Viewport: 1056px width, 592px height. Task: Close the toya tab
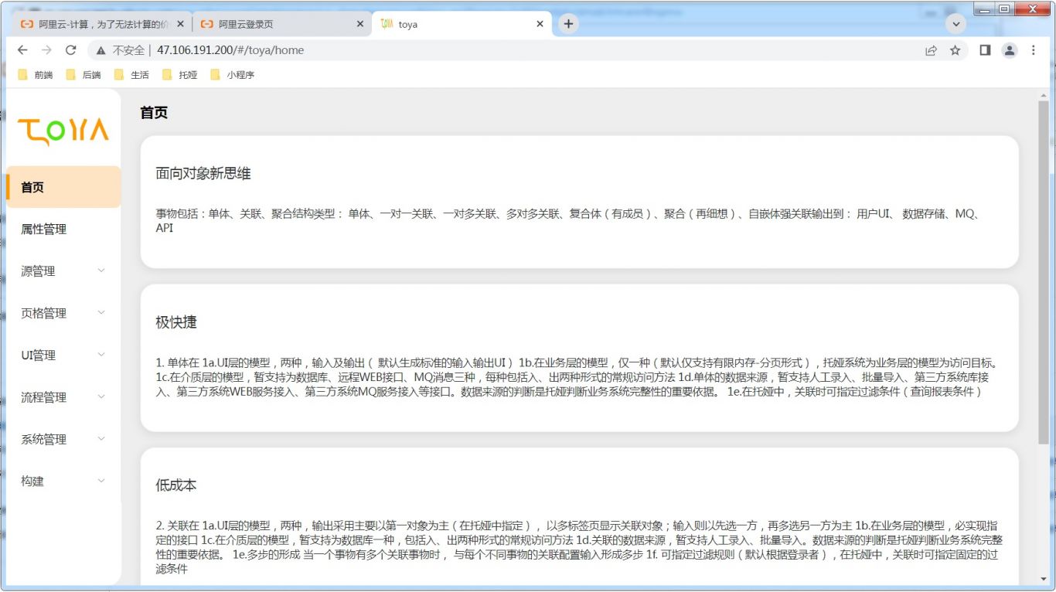pos(540,24)
